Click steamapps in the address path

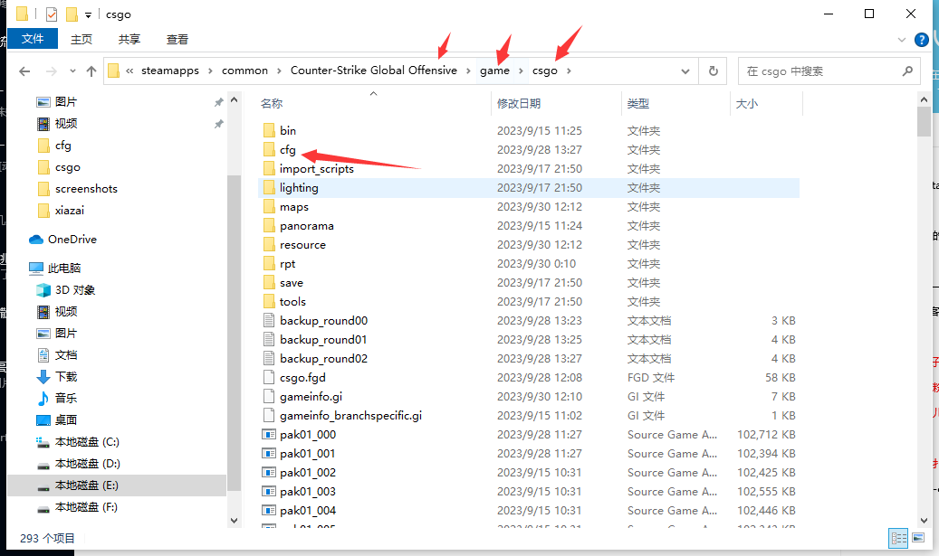tap(170, 71)
